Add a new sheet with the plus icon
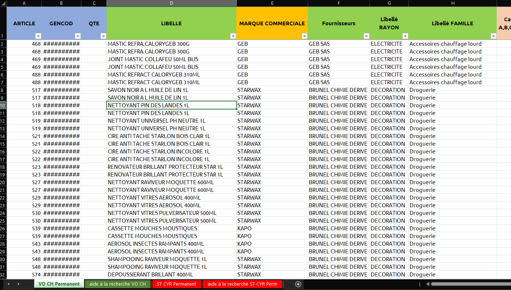The height and width of the screenshot is (290, 511). click(298, 284)
